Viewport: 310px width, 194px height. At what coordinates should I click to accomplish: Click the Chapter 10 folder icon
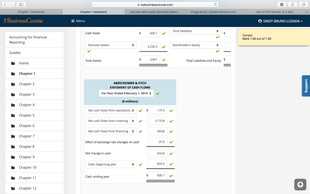pyautogui.click(x=13, y=168)
